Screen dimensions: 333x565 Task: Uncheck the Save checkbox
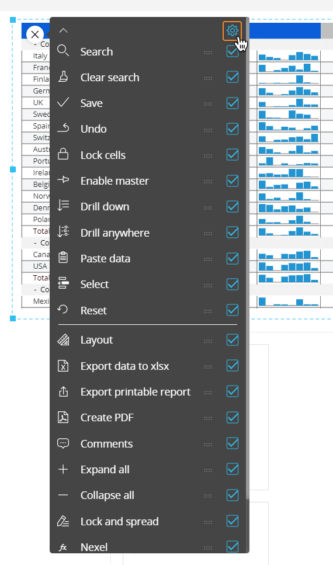(233, 103)
